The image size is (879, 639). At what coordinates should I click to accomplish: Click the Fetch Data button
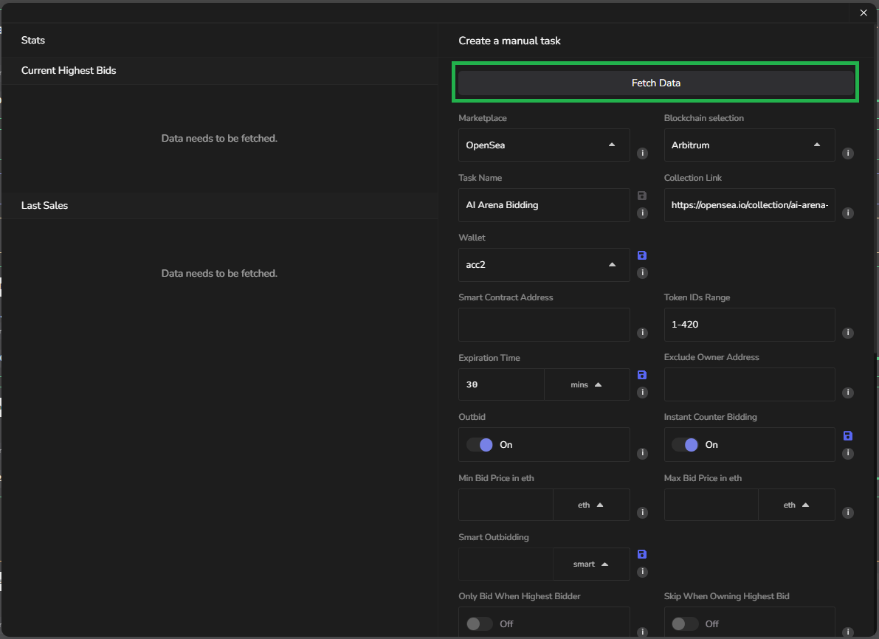point(655,83)
